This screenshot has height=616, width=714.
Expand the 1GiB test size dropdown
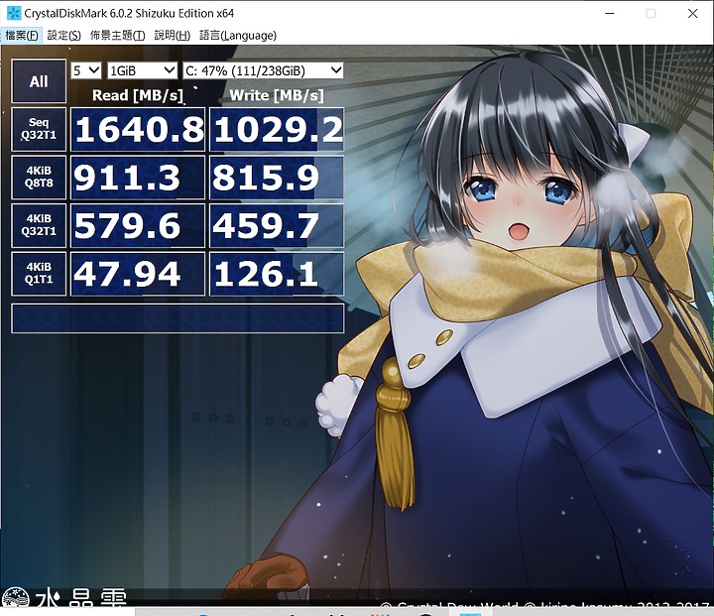point(142,70)
